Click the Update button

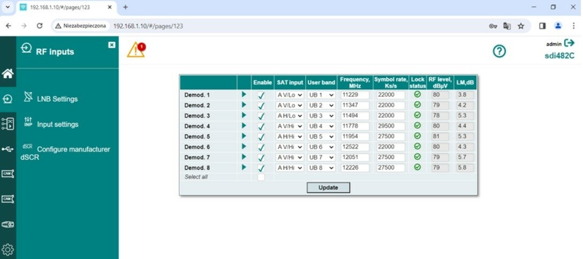point(328,188)
